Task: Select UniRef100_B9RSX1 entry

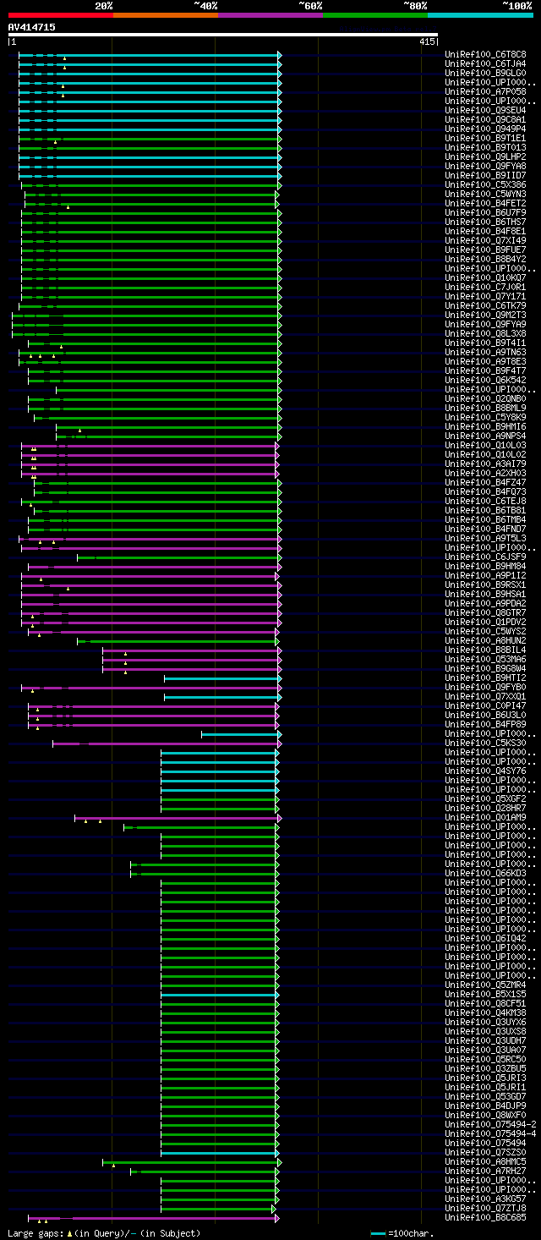Action: [486, 584]
